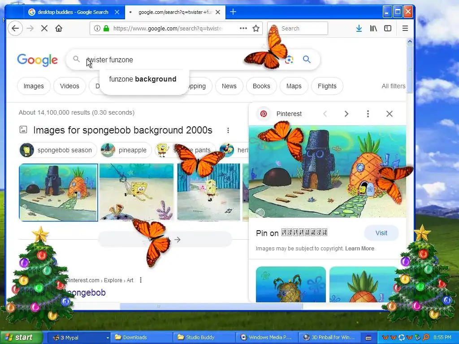This screenshot has width=459, height=344.
Task: Open the three-dot menu in the Pinterest panel
Action: point(368,114)
